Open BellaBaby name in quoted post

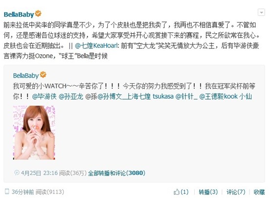[26, 75]
